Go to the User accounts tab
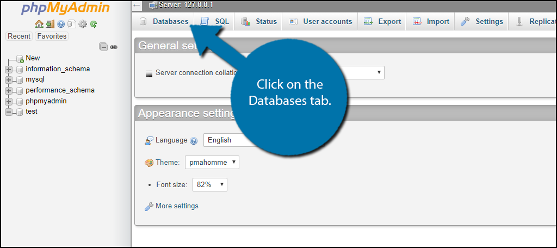 coord(320,21)
